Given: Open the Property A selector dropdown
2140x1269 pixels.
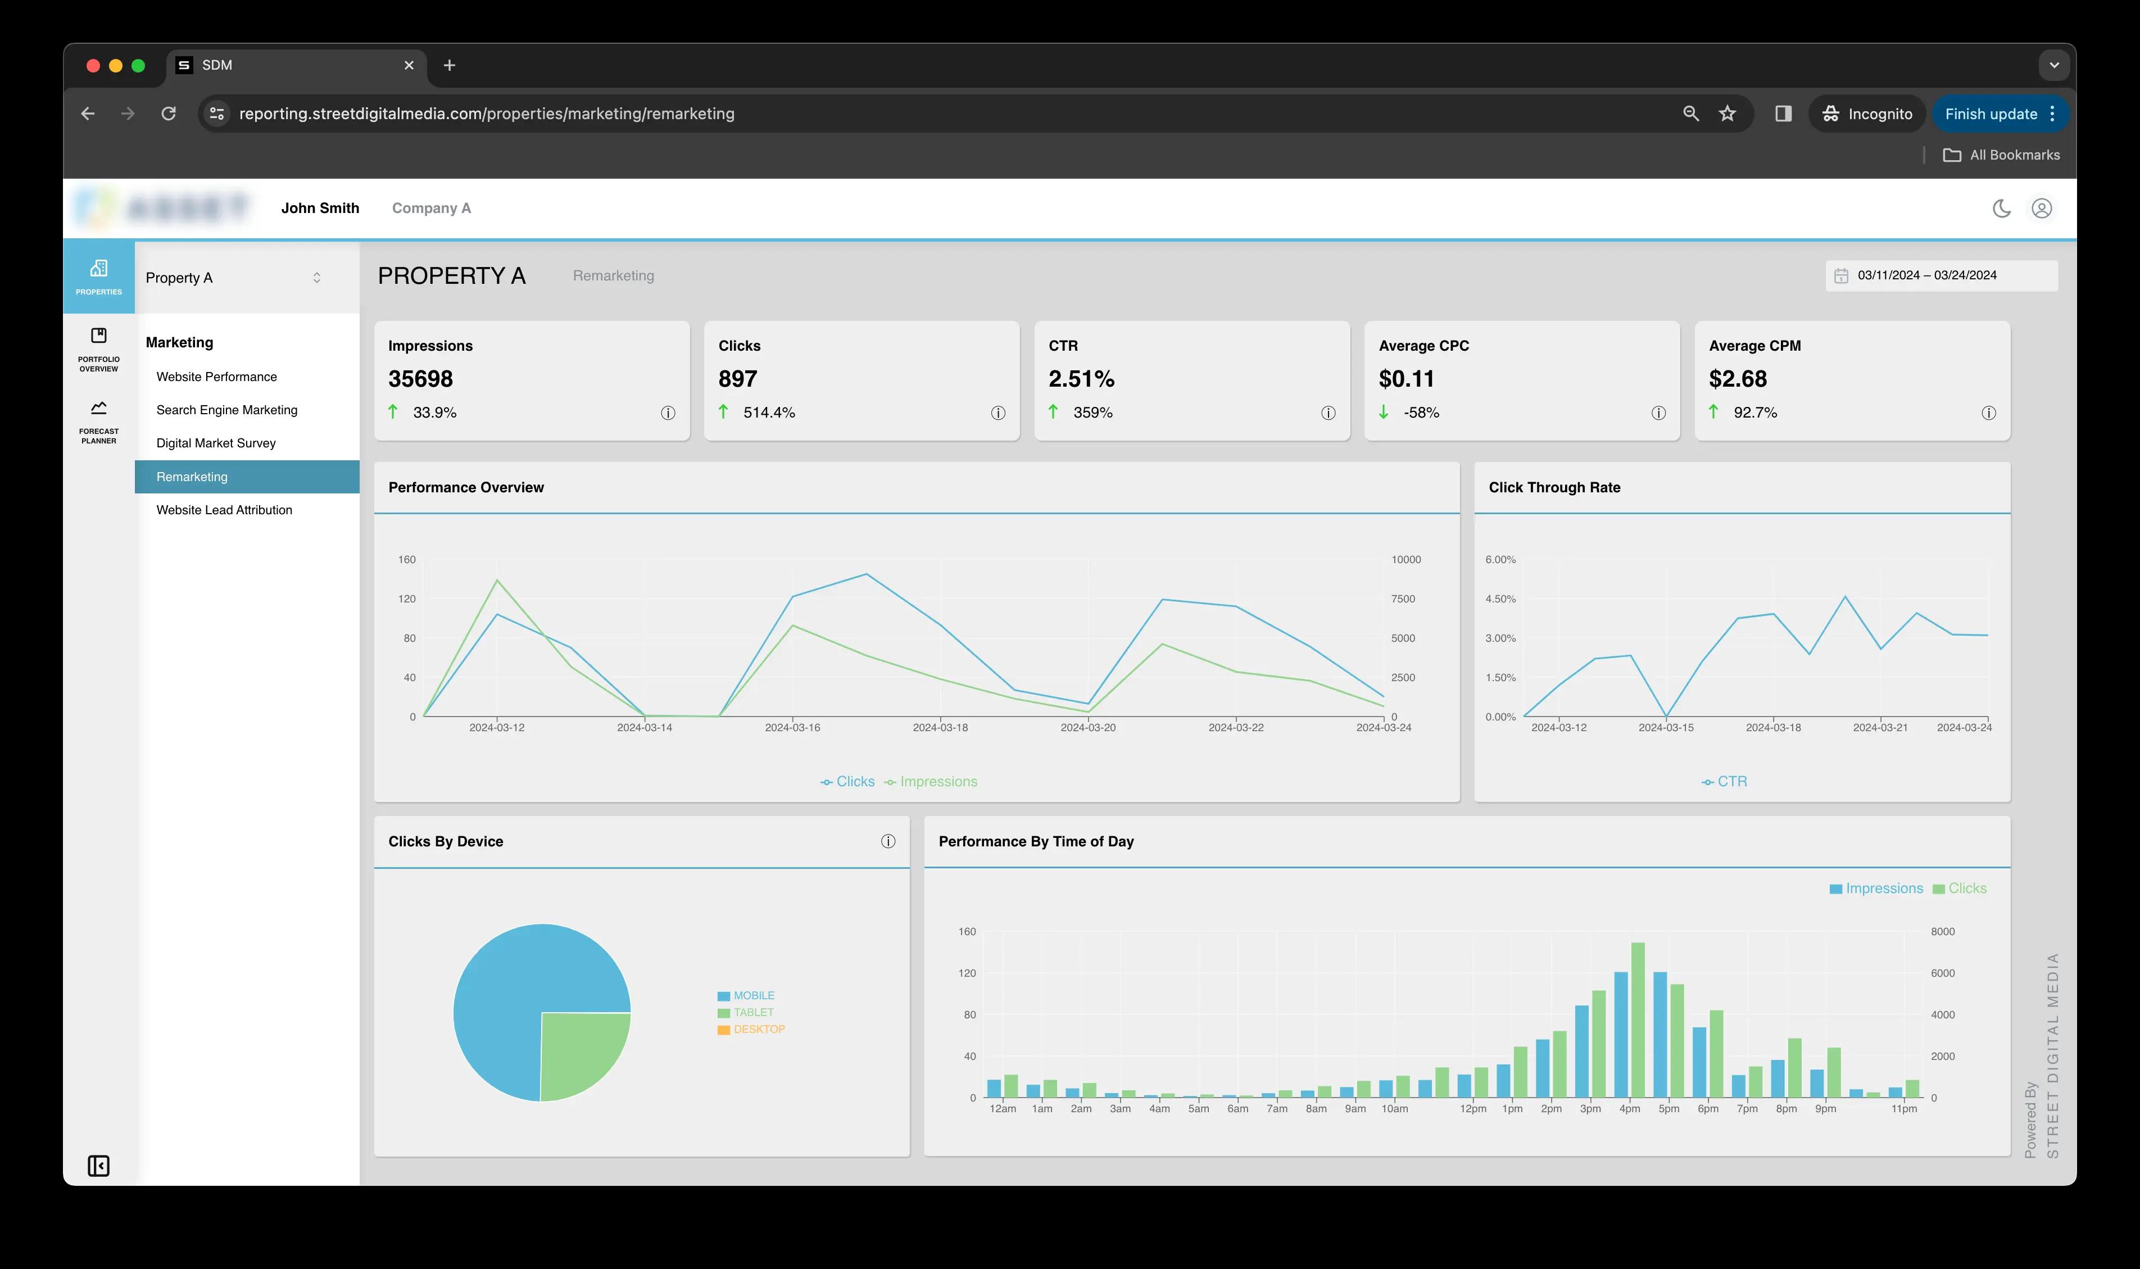Looking at the screenshot, I should point(233,278).
